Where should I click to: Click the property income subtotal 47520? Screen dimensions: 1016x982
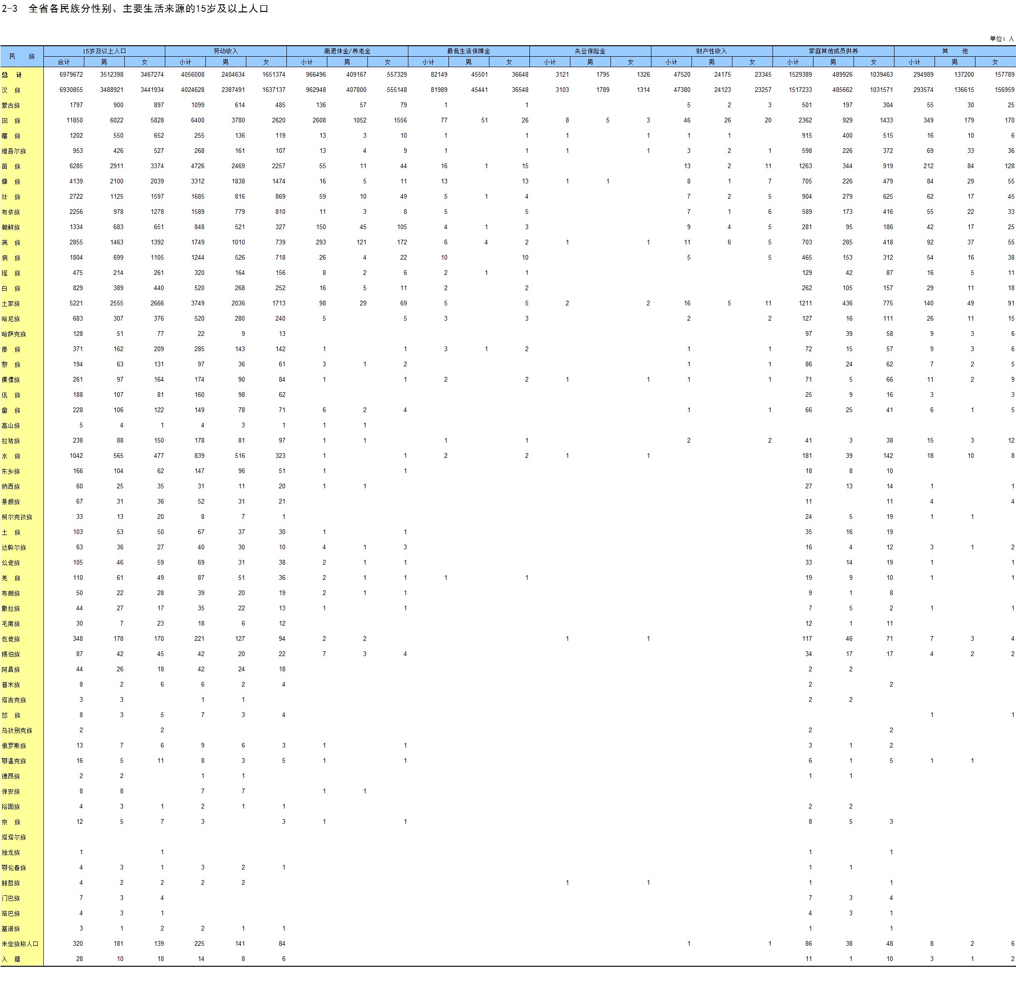(x=682, y=75)
